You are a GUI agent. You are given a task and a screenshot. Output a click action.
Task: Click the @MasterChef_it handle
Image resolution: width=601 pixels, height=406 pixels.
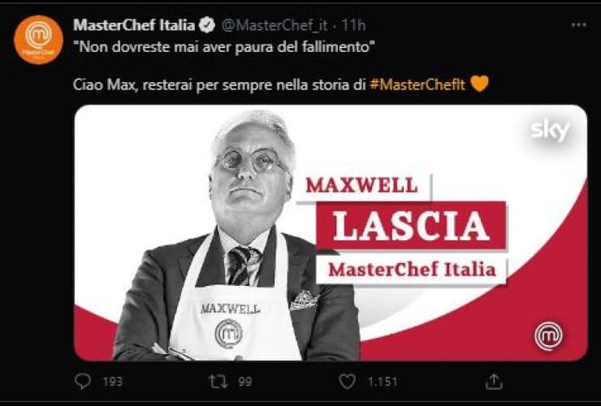point(275,26)
